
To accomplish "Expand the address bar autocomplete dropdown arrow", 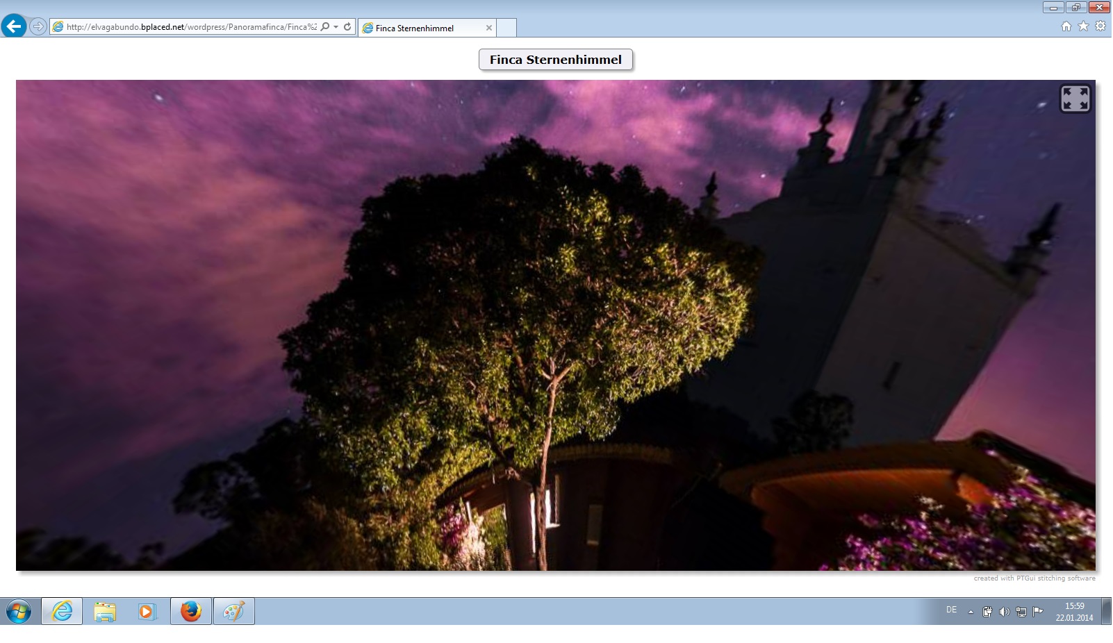I will click(x=336, y=27).
